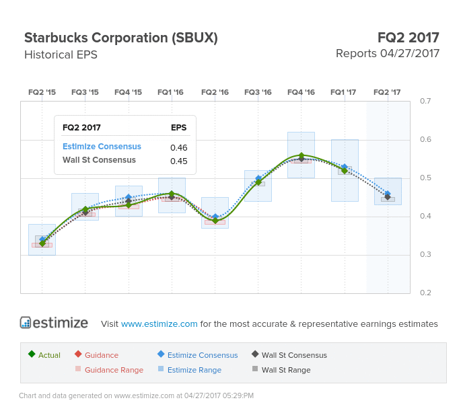This screenshot has height=417, width=461.
Task: Select the green Actual diamond at FQ2 '15
Action: point(42,243)
